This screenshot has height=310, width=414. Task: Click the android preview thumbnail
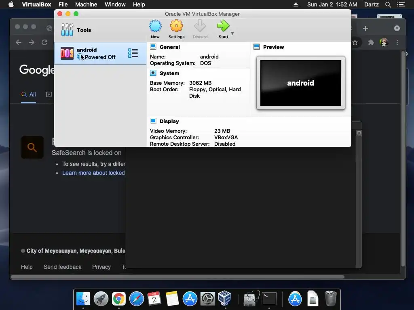(x=301, y=83)
